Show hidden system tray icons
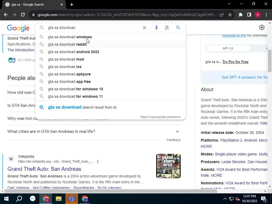This screenshot has height=204, width=272. click(x=225, y=199)
